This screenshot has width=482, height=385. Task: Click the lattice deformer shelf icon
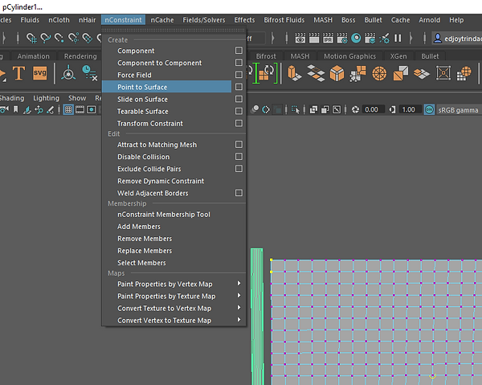click(x=443, y=73)
